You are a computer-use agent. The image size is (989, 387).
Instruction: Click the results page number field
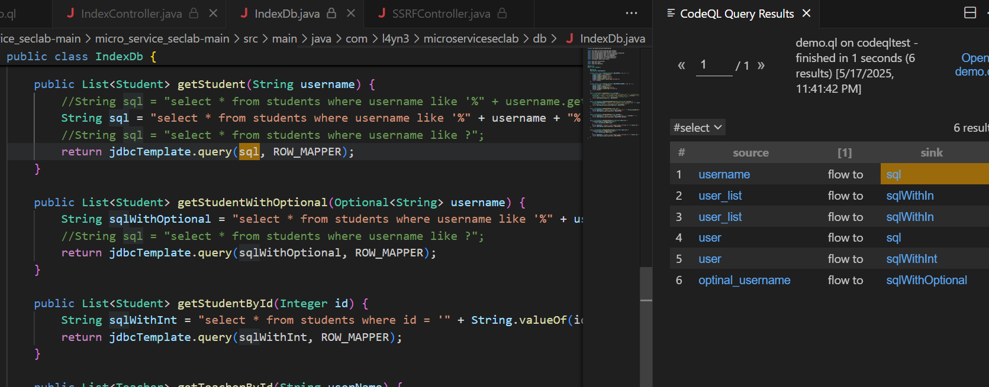point(714,65)
